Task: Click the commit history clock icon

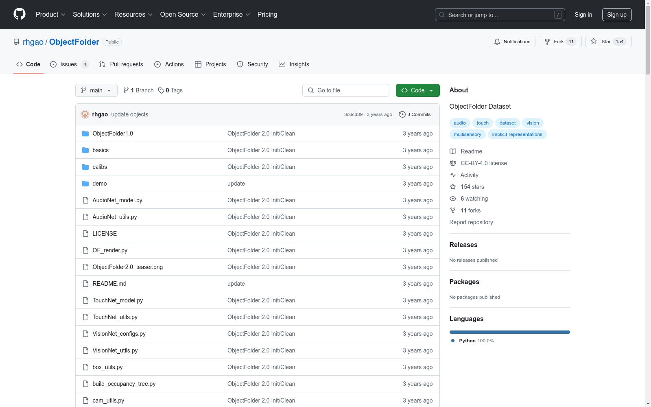Action: click(402, 114)
